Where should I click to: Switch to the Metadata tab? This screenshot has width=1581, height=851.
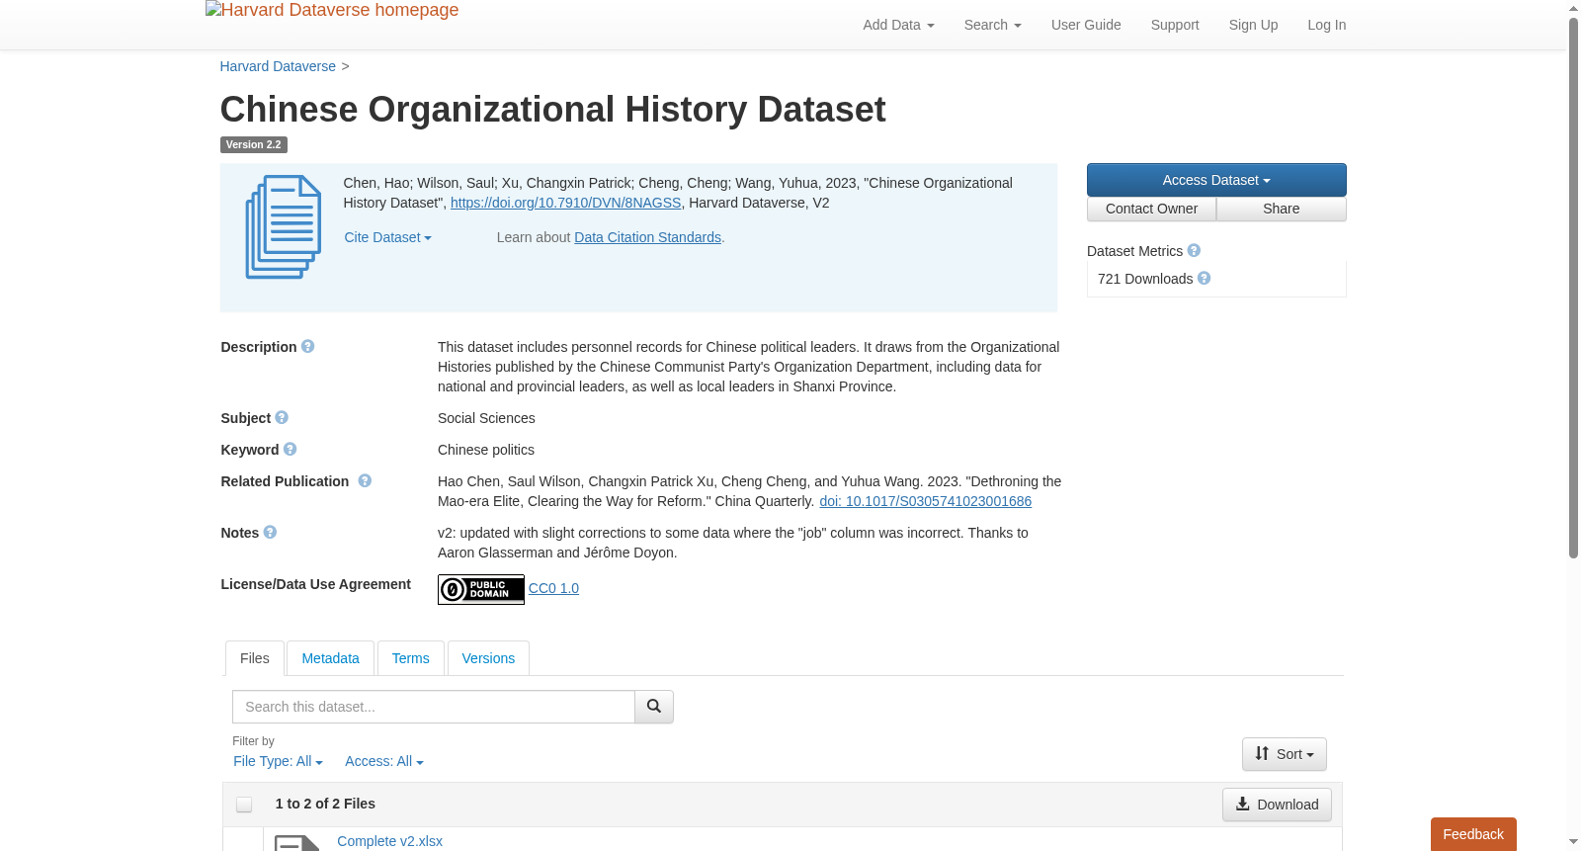[x=330, y=658]
